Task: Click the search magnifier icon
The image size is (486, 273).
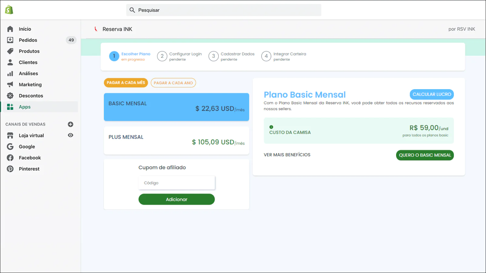Action: (132, 10)
